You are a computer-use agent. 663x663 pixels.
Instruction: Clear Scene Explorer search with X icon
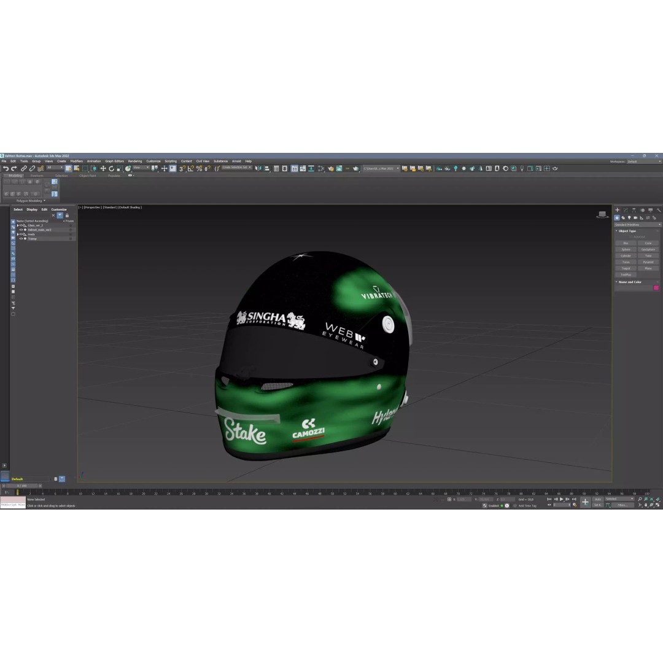tap(53, 215)
